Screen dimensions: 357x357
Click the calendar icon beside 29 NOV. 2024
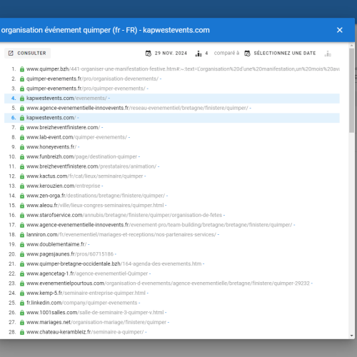pyautogui.click(x=149, y=54)
